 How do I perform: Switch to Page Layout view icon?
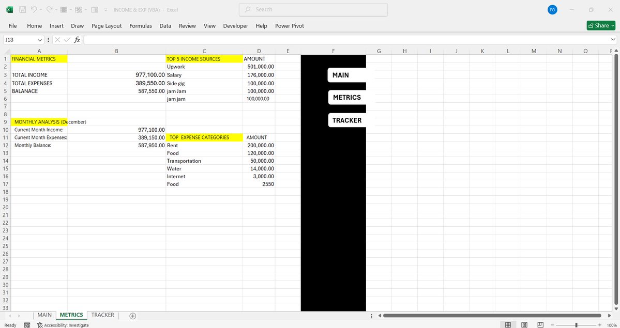(x=524, y=325)
